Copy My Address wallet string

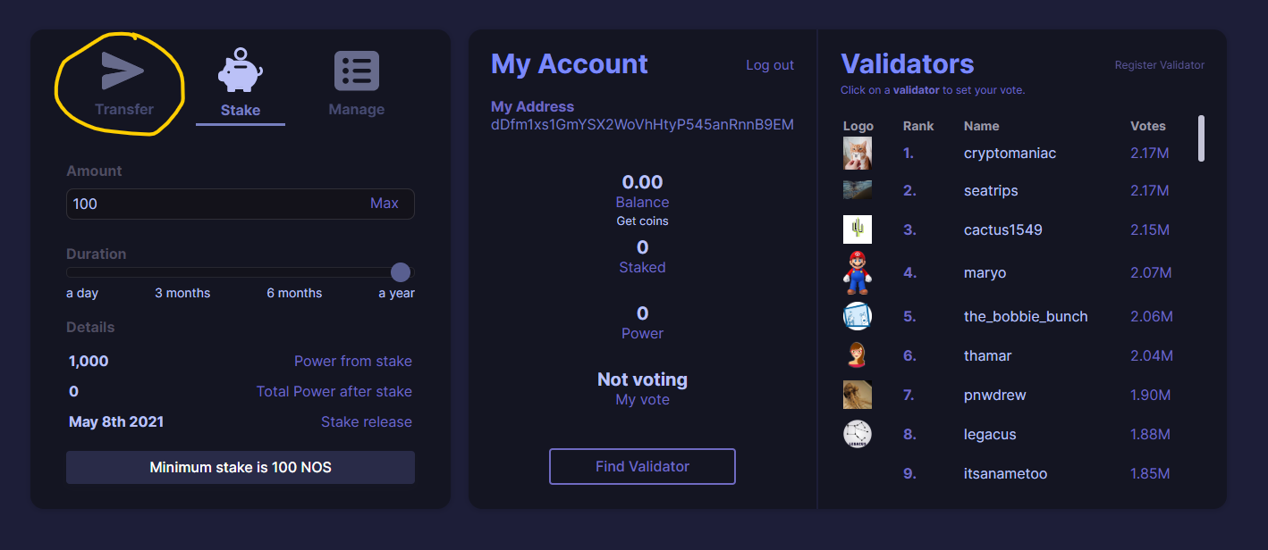tap(642, 125)
